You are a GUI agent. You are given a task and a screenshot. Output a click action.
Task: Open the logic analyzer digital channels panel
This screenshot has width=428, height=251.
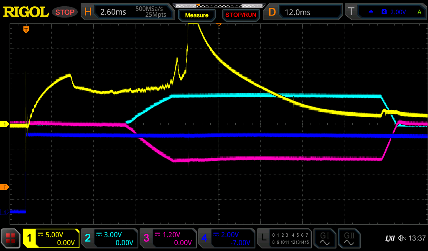point(285,238)
